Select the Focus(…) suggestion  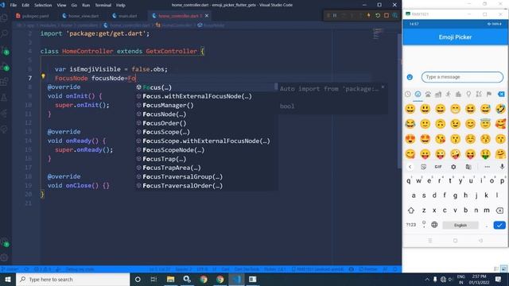206,87
